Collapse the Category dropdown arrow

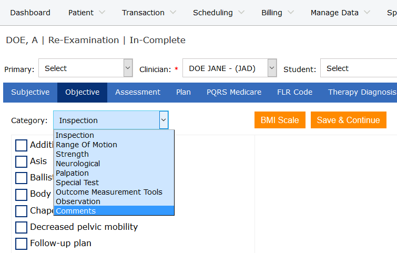(x=164, y=120)
